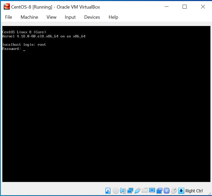Maximize the VirtualBox window
The height and width of the screenshot is (196, 212).
tap(184, 6)
